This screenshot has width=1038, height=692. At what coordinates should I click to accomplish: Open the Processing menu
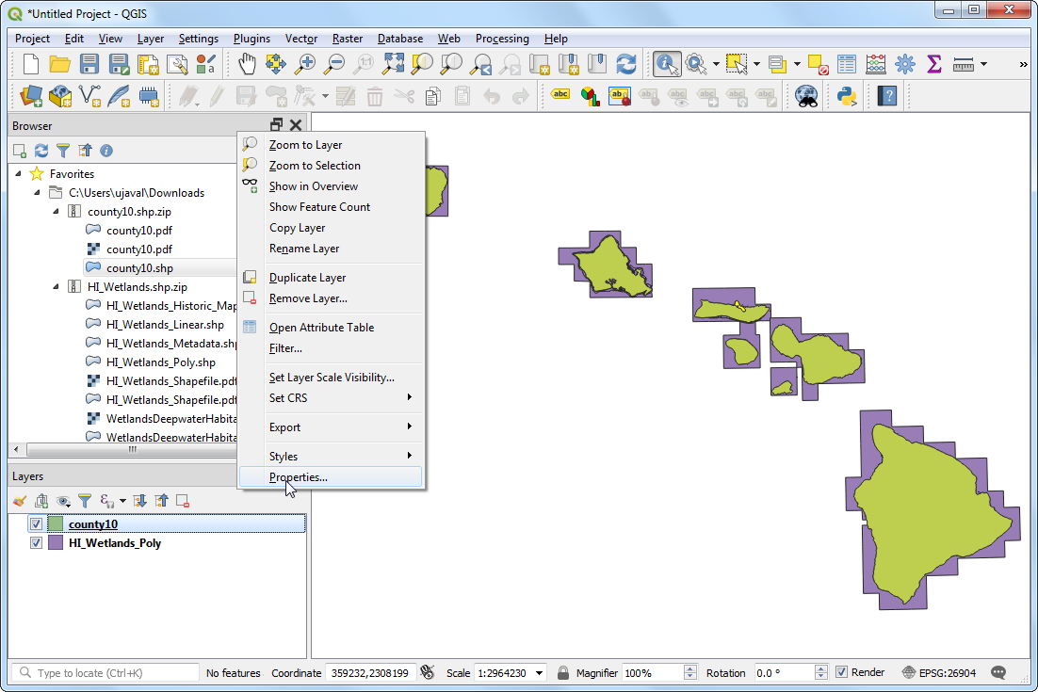tap(501, 39)
